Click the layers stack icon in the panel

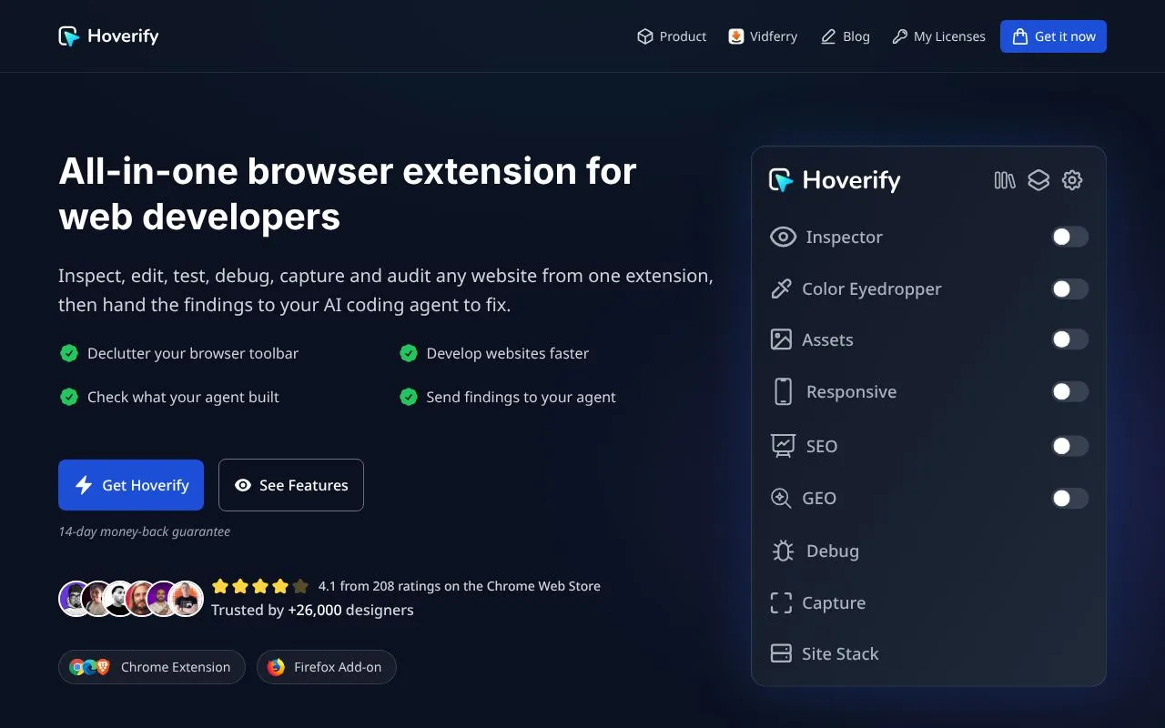(x=1038, y=180)
